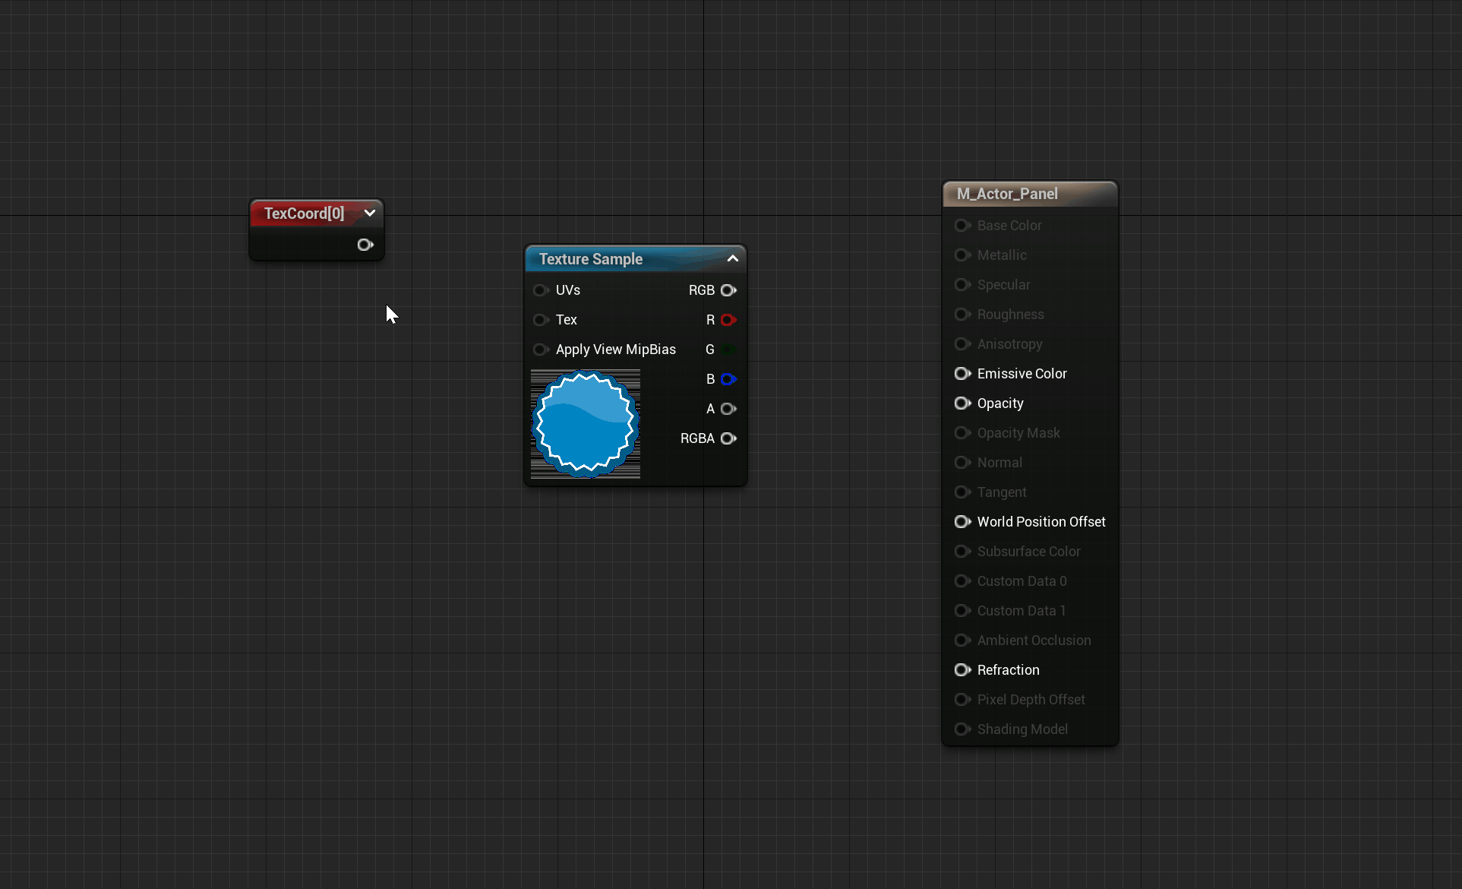Click the RGB output pin
Screen dimensions: 1462x889
(728, 290)
